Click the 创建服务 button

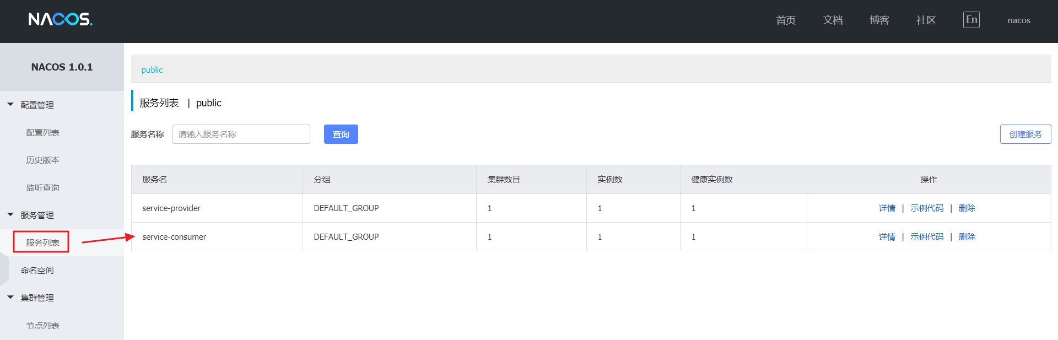(1025, 134)
